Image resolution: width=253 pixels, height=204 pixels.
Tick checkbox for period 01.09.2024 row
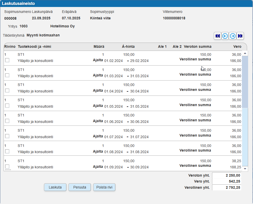tap(7, 167)
